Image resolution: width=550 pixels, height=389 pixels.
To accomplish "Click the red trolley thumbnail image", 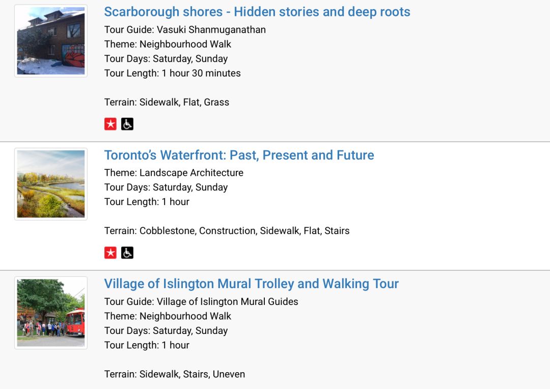I will tap(51, 313).
